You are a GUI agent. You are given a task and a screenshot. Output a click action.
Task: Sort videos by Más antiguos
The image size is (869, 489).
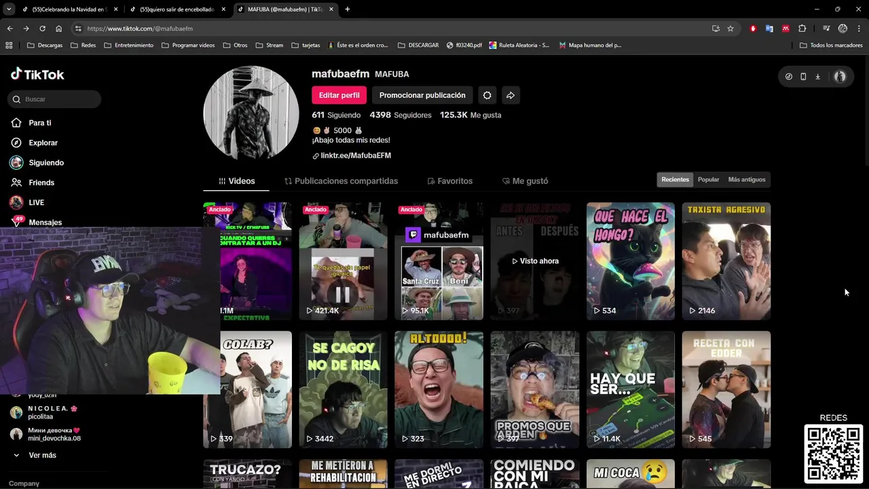coord(746,180)
